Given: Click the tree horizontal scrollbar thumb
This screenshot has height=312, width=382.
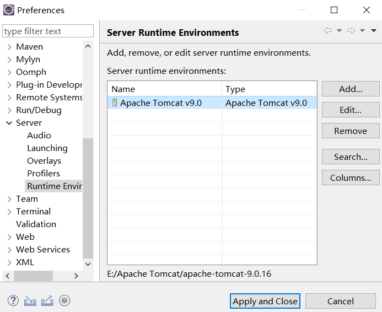Looking at the screenshot, I should click(x=33, y=276).
